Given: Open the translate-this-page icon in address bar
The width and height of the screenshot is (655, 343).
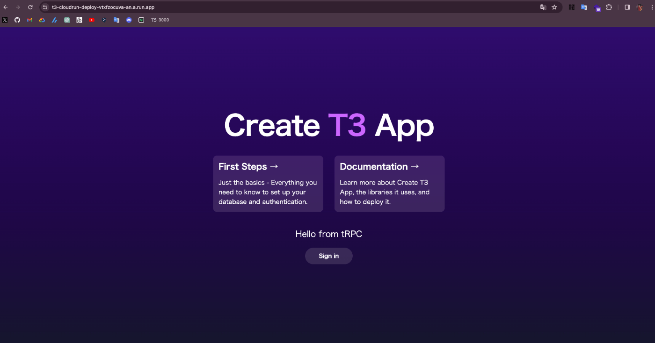Looking at the screenshot, I should pos(543,7).
